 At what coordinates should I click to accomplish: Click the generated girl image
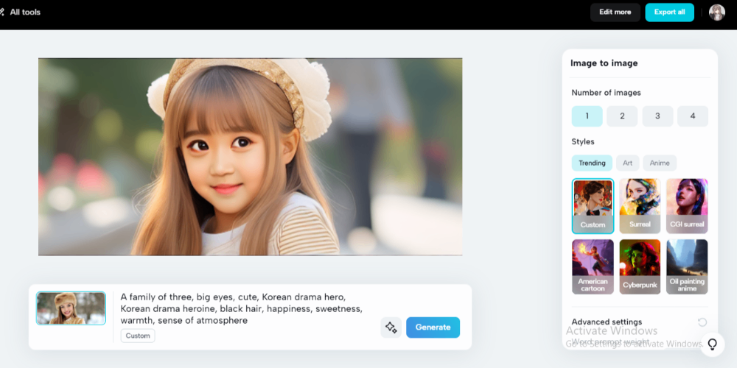coord(250,157)
